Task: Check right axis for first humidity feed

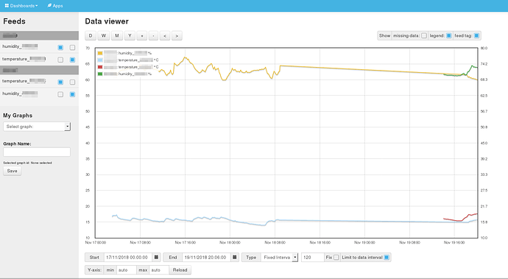Action: 72,47
